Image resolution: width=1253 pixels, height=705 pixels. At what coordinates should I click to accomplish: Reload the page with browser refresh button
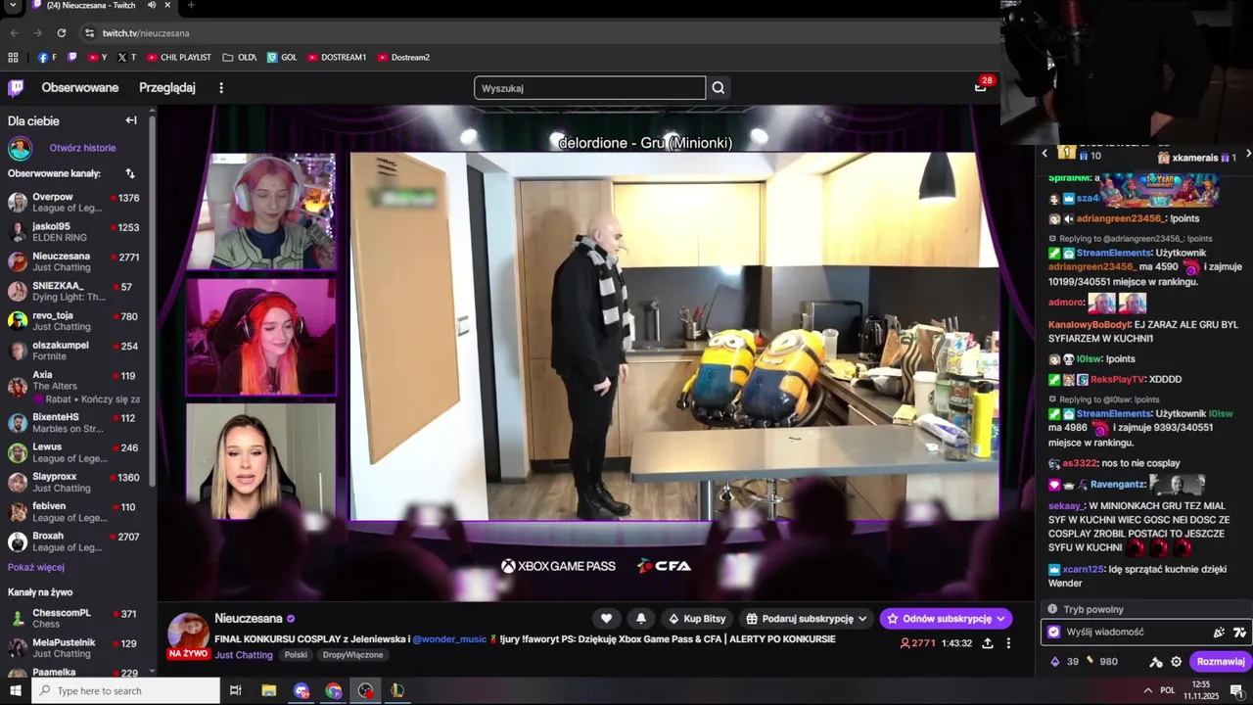click(x=62, y=33)
